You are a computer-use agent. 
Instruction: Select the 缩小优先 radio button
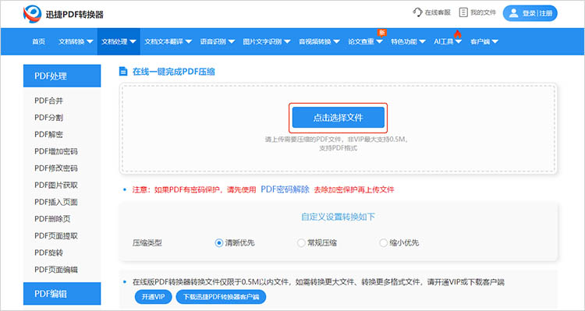pos(383,242)
